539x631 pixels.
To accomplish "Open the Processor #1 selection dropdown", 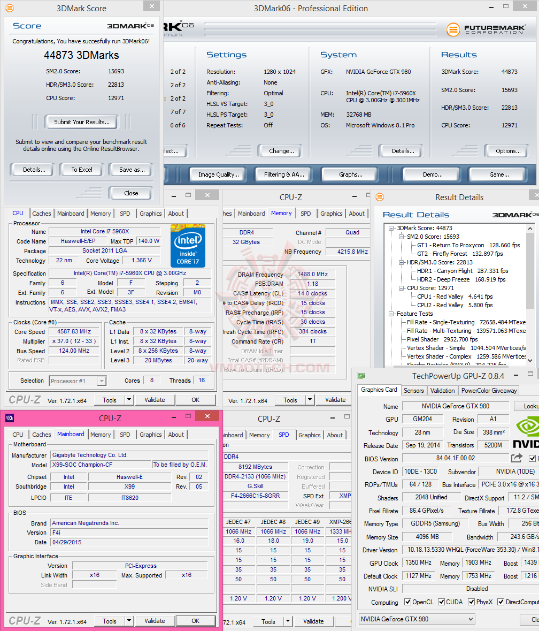I will [78, 381].
